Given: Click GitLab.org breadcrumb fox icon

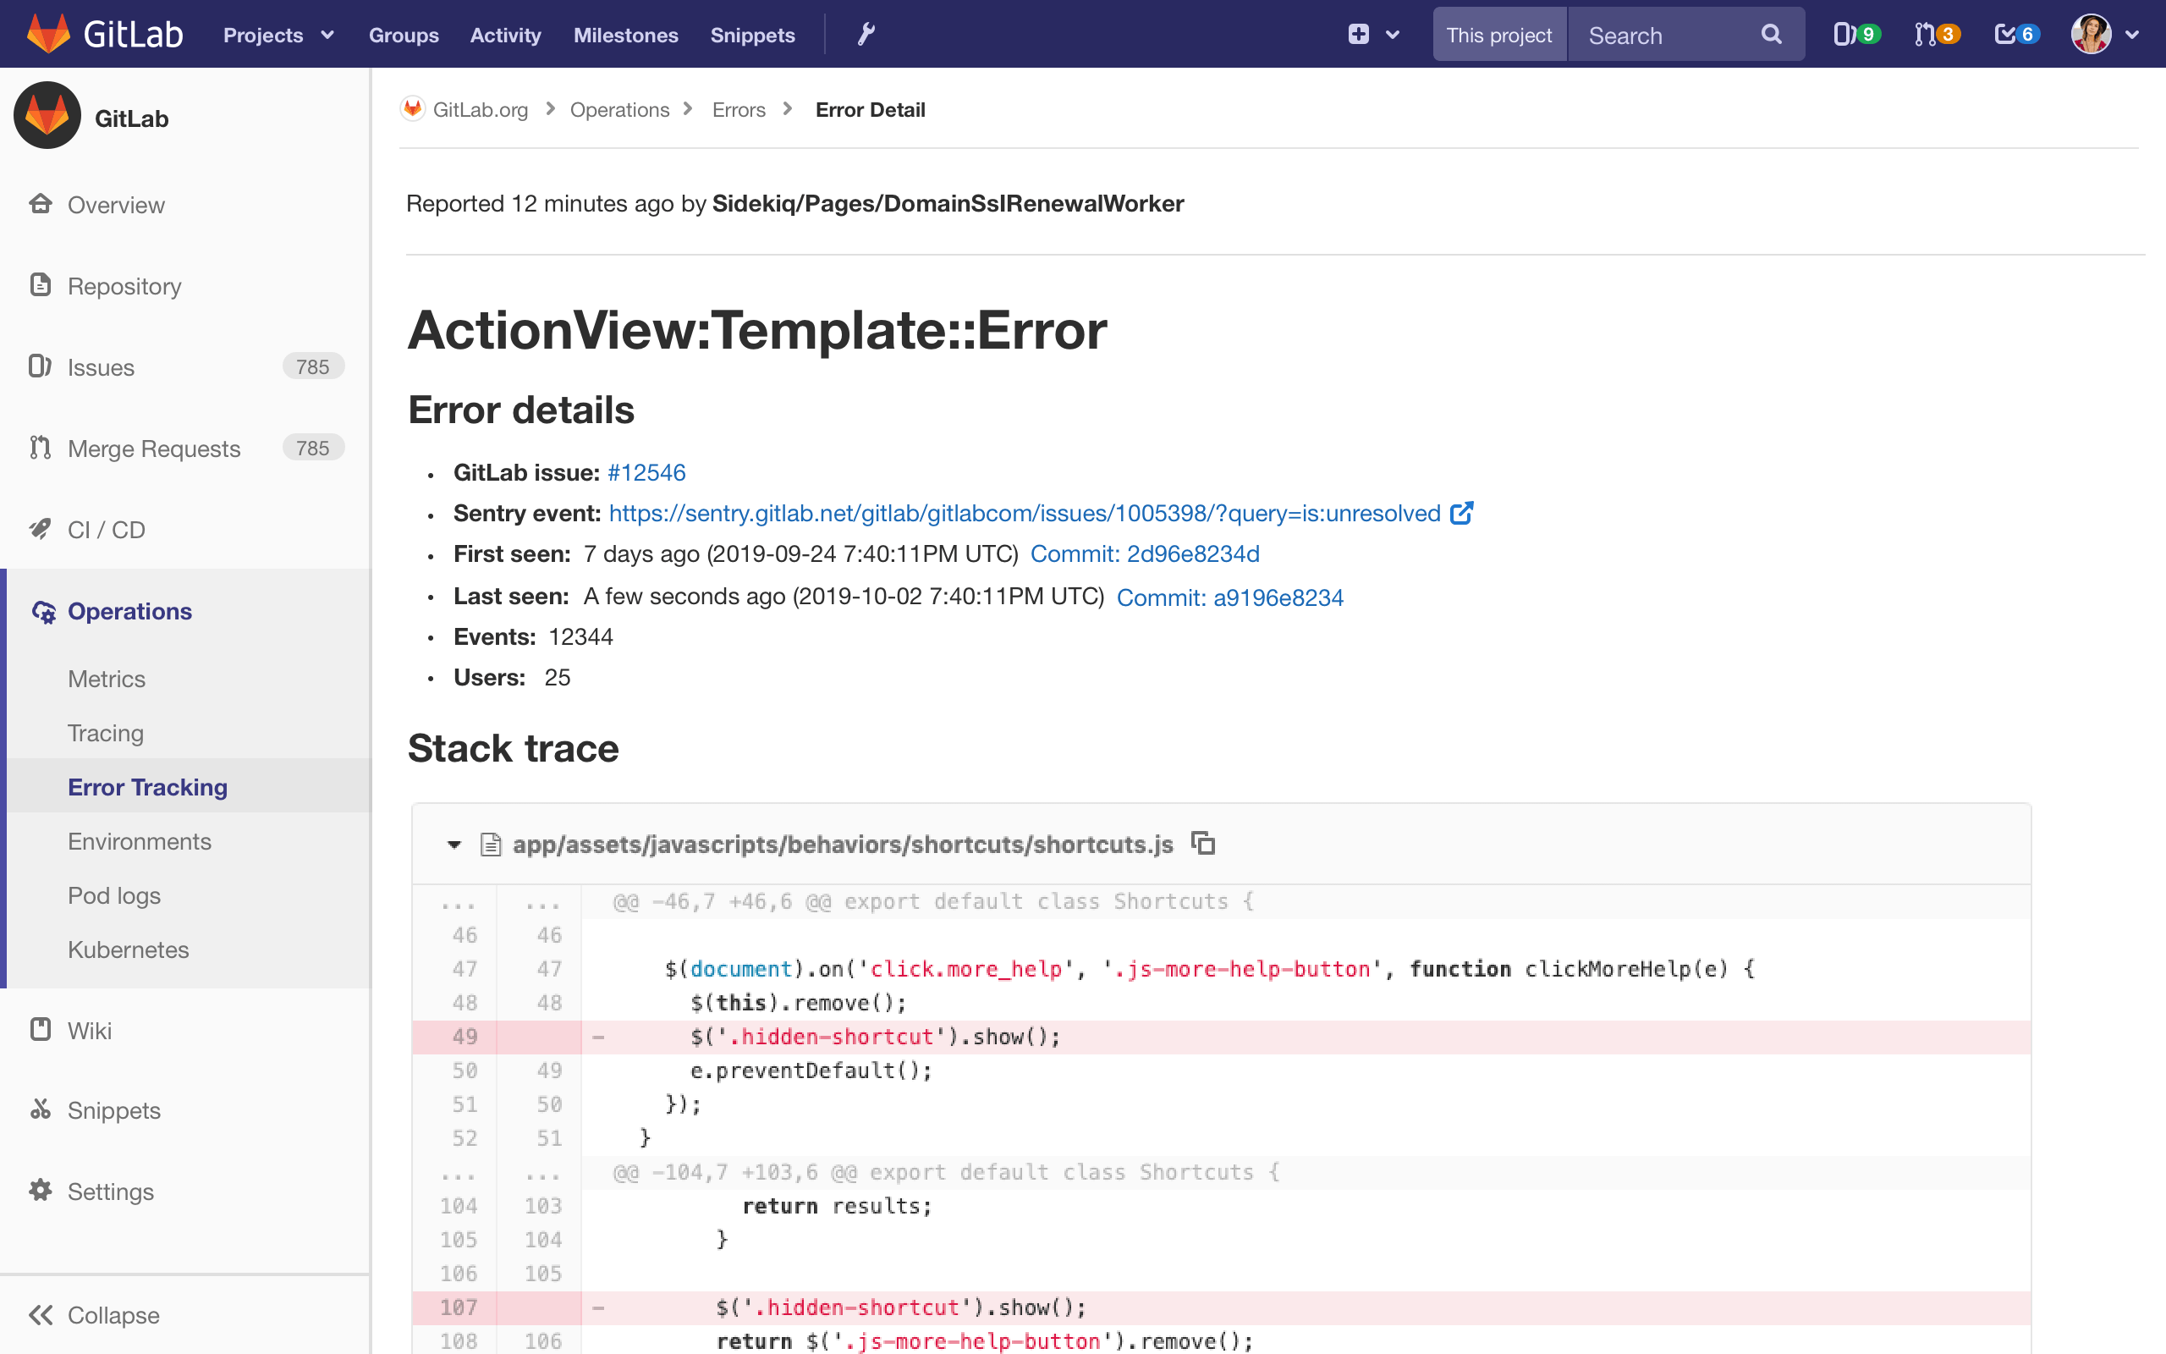Looking at the screenshot, I should pos(413,109).
